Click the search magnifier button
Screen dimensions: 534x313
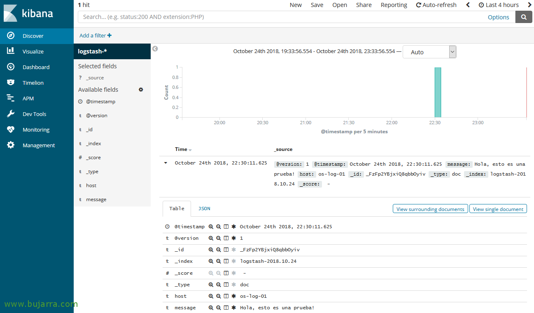click(524, 17)
